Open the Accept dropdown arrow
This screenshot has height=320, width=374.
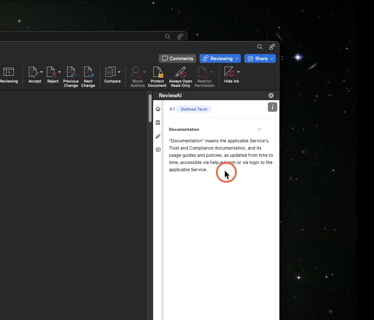tap(42, 72)
